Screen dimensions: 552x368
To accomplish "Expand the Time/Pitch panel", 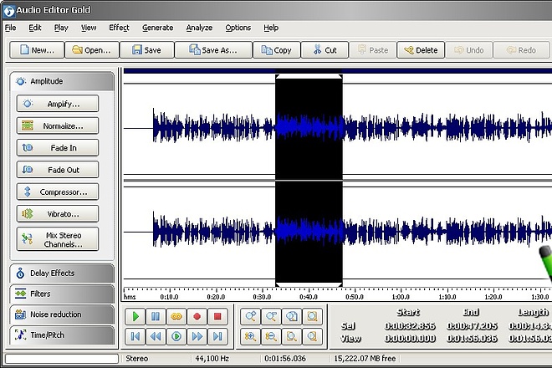I will click(x=62, y=335).
